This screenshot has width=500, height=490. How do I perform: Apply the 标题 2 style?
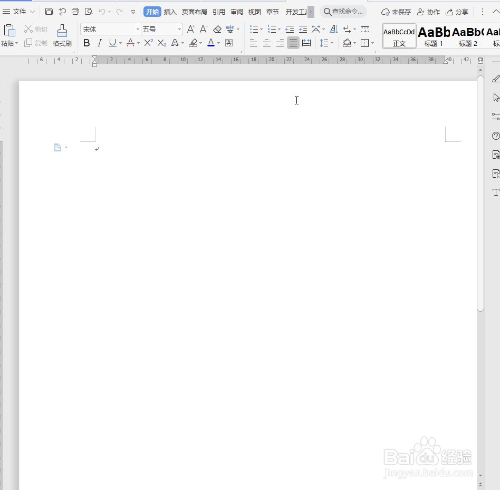(468, 36)
